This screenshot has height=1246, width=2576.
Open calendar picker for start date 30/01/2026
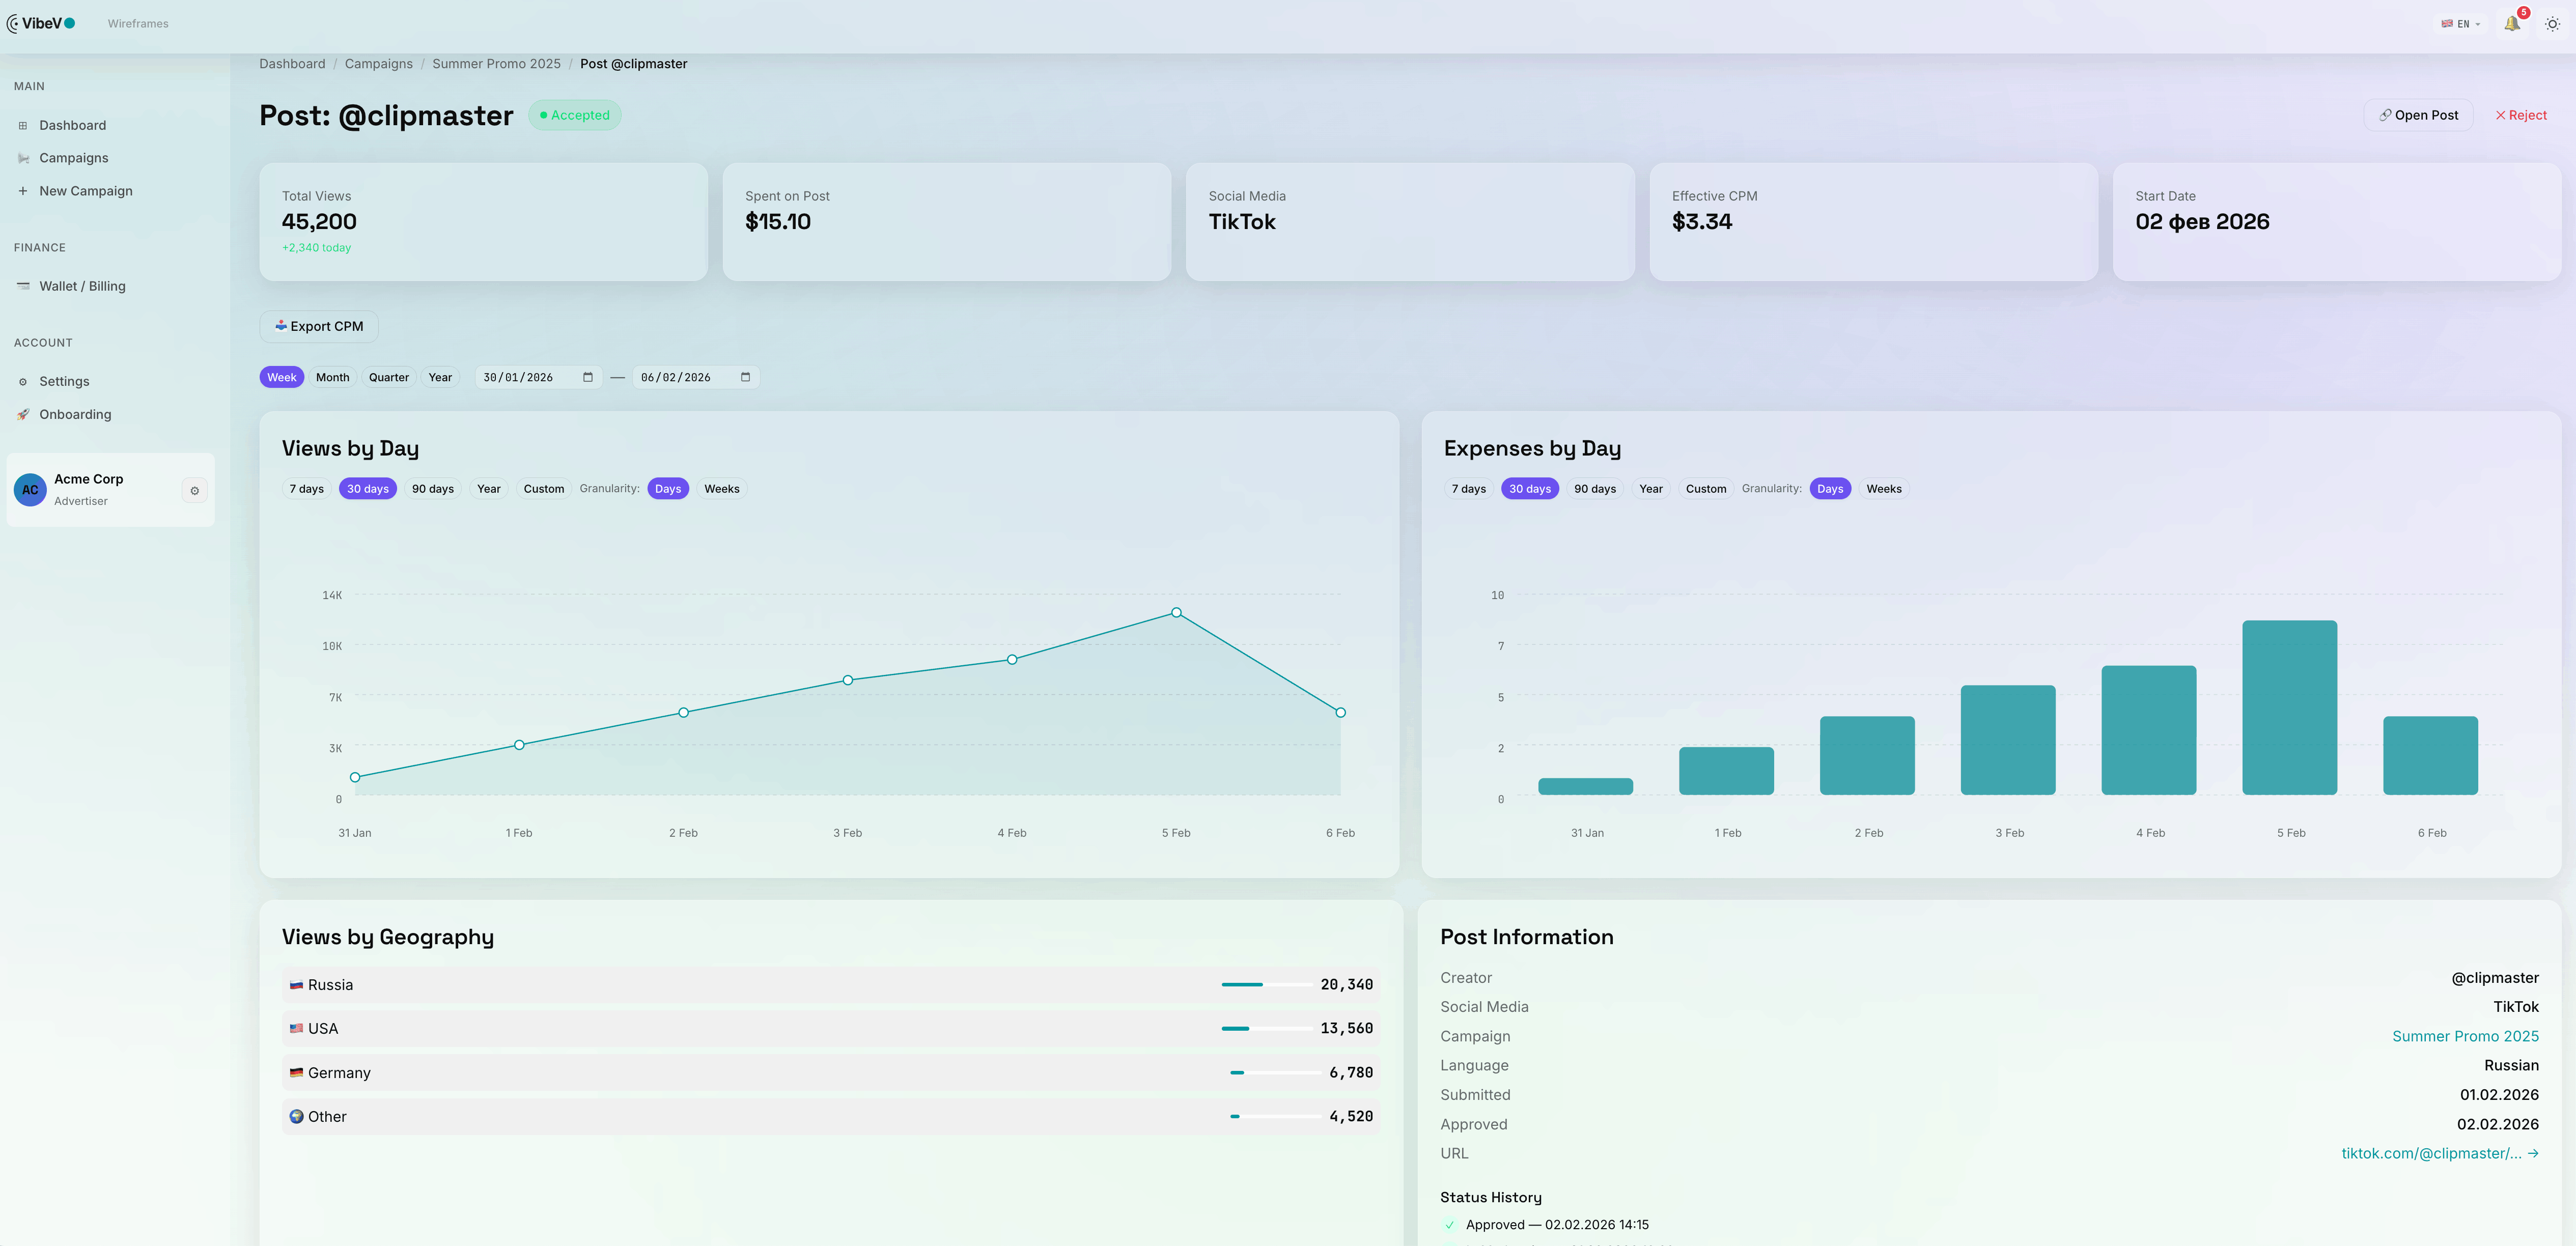[588, 377]
